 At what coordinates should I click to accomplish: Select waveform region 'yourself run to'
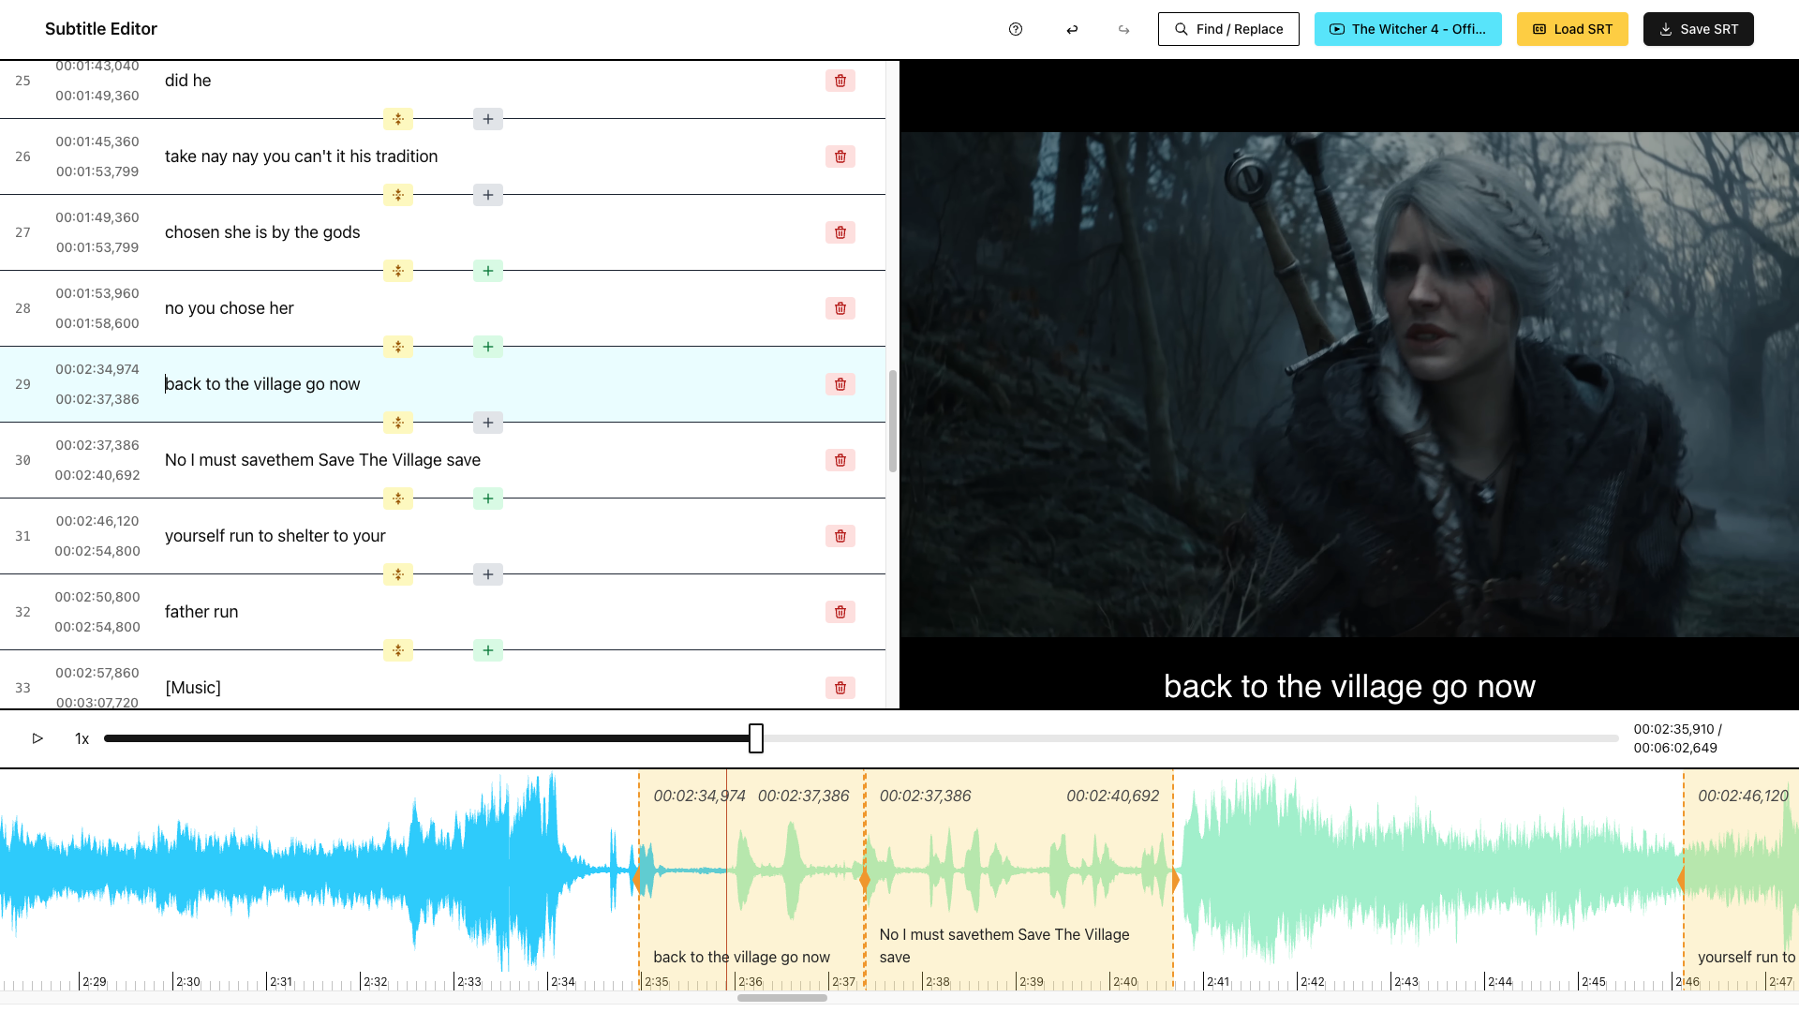point(1741,879)
